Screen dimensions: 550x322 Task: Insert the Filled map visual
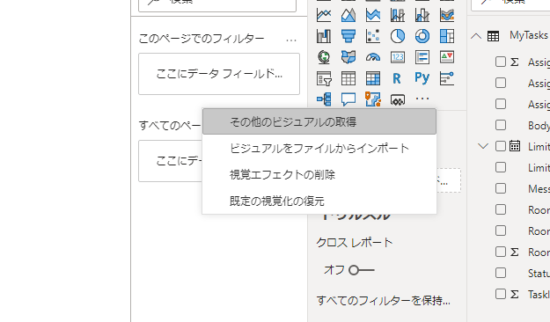pos(348,57)
